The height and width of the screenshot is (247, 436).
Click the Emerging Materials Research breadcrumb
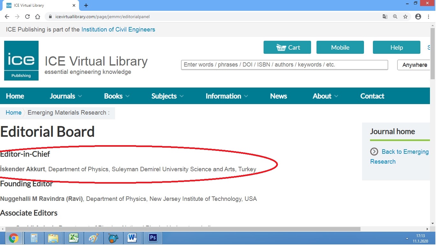coord(69,113)
